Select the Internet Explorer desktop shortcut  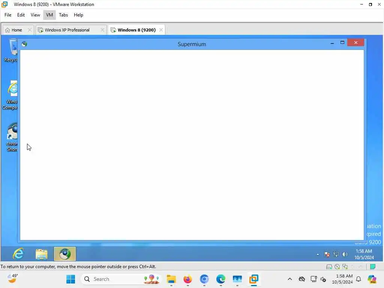click(x=10, y=95)
